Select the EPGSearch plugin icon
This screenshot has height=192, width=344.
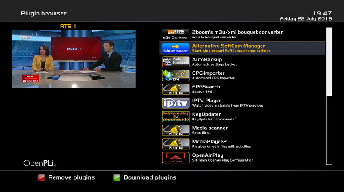175,89
